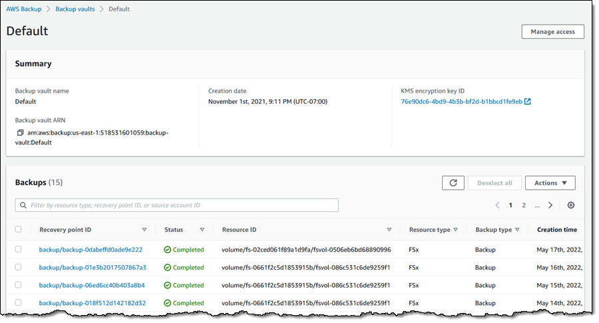Screen dimensions: 599x323
Task: Go to page 2 of backups
Action: [x=524, y=205]
